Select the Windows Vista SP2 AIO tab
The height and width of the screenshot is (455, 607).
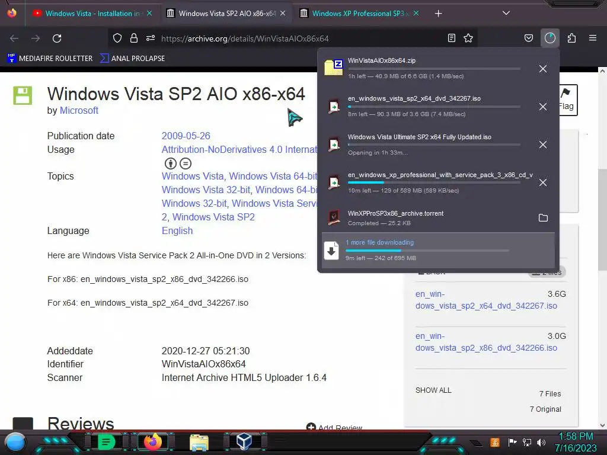point(227,14)
